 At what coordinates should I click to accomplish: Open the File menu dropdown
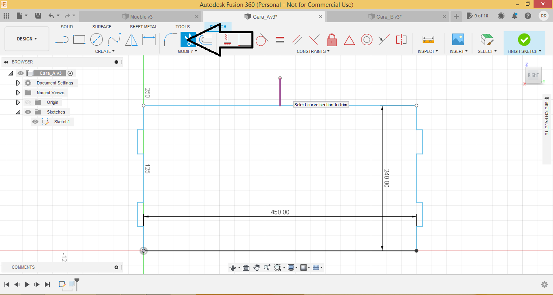coord(22,16)
